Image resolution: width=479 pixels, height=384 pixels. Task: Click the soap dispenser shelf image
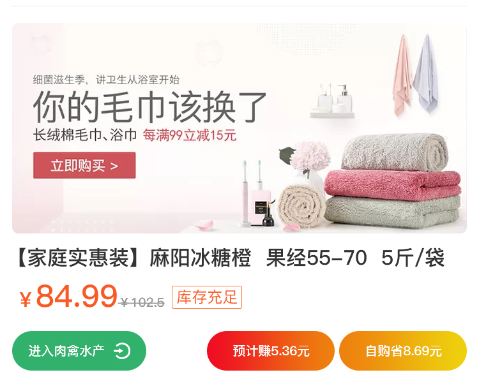(x=332, y=101)
